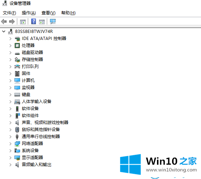Open the 查看(V) menu
This screenshot has height=179, width=201.
pyautogui.click(x=49, y=13)
